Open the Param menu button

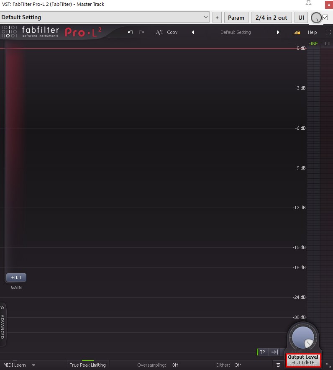[x=236, y=18]
